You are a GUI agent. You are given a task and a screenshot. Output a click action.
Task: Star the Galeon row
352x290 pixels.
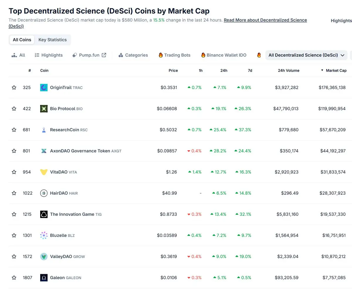coord(14,278)
